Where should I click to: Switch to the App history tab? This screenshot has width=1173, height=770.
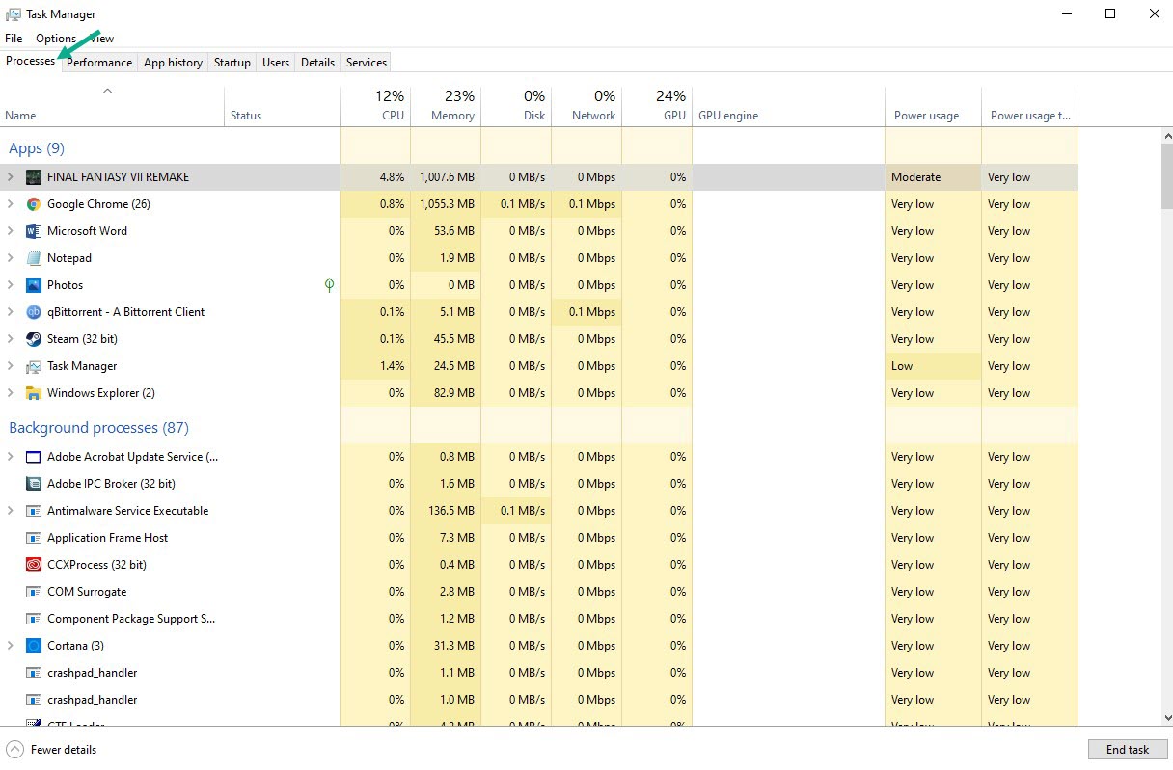(x=173, y=63)
